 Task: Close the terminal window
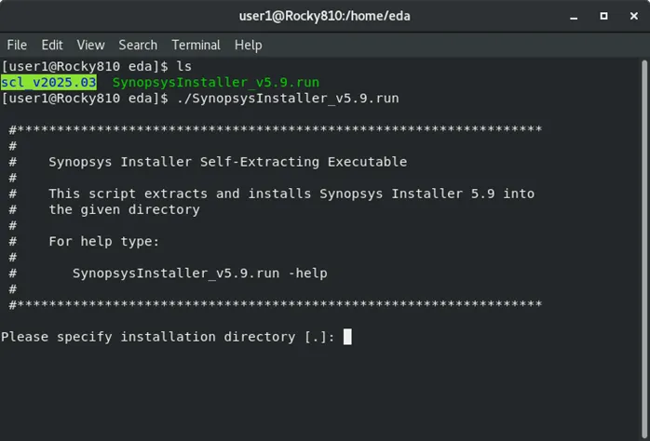[x=634, y=16]
